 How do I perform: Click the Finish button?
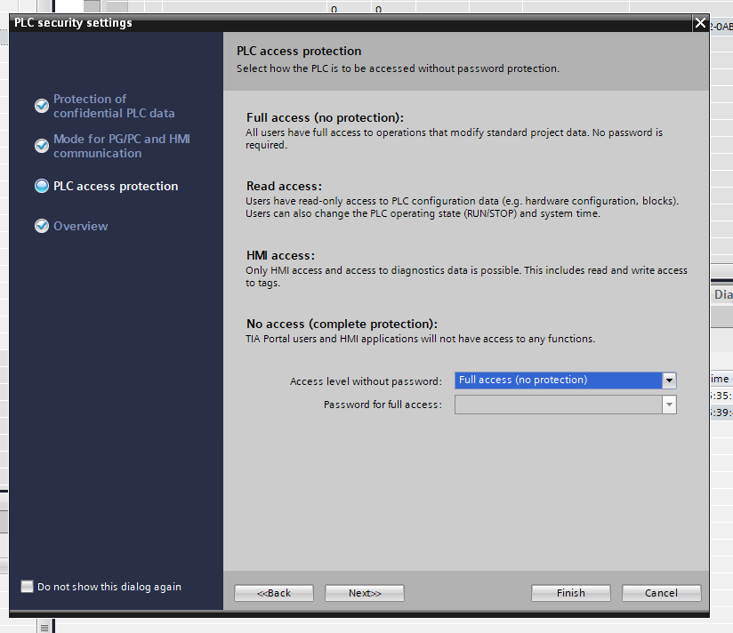coord(570,593)
